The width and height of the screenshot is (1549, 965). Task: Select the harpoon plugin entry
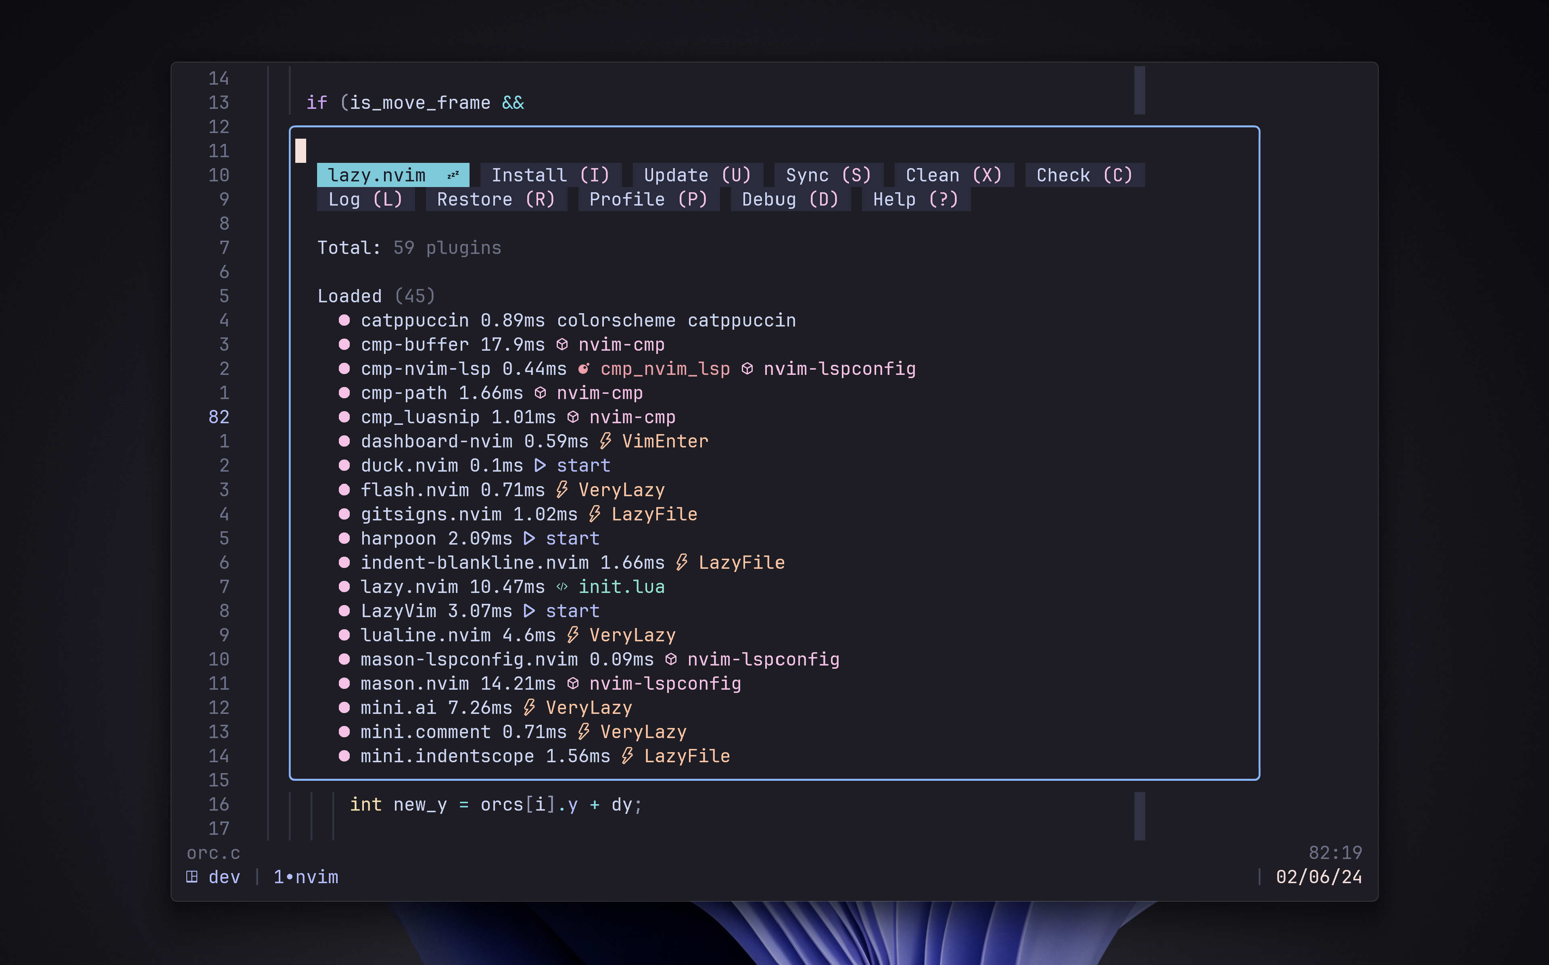pyautogui.click(x=399, y=538)
